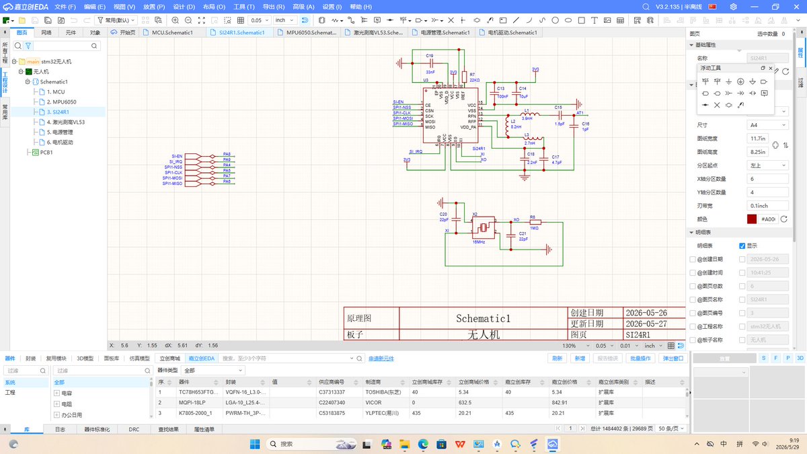
Task: Switch to the 电源管理.Schematic1 tab
Action: tap(440, 32)
